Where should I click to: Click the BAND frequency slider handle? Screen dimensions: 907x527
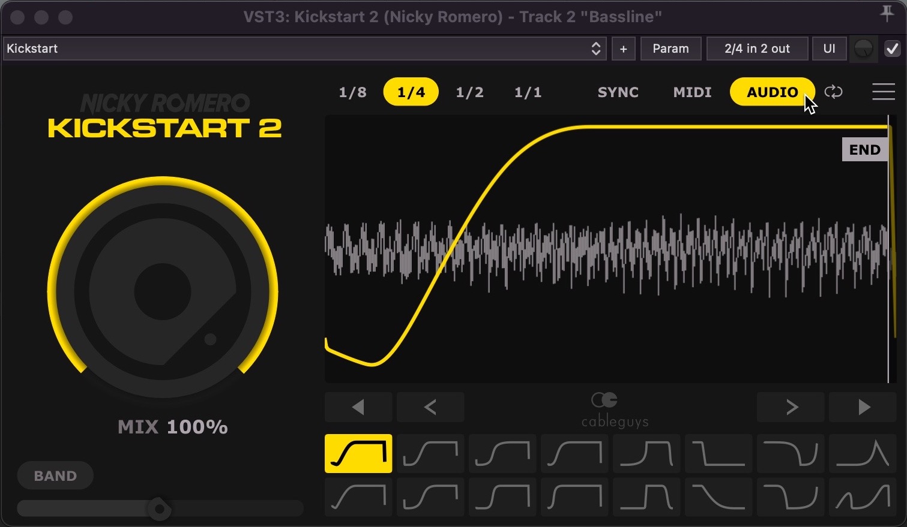point(159,509)
